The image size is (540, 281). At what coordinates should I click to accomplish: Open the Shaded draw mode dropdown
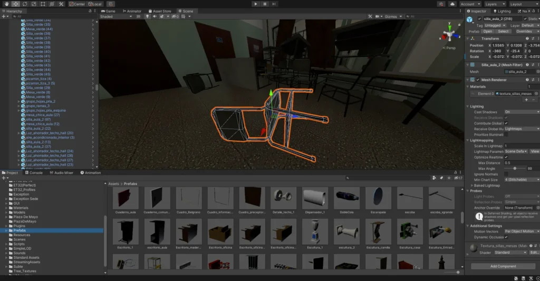[x=116, y=16]
